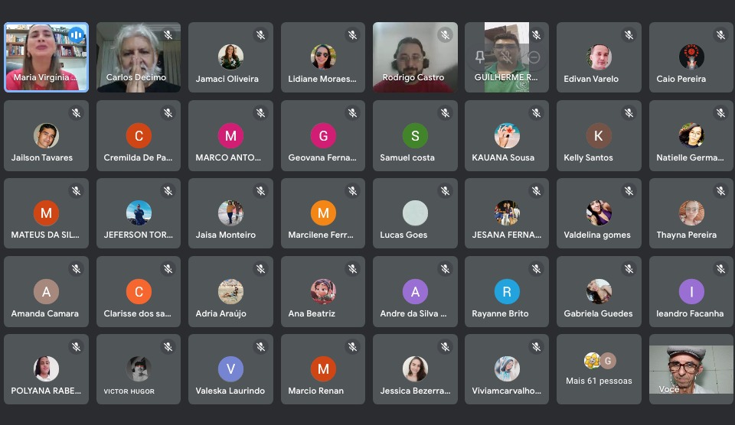Click the mute icon in GUILHERME's hover overlay
The height and width of the screenshot is (425, 735).
pos(506,57)
